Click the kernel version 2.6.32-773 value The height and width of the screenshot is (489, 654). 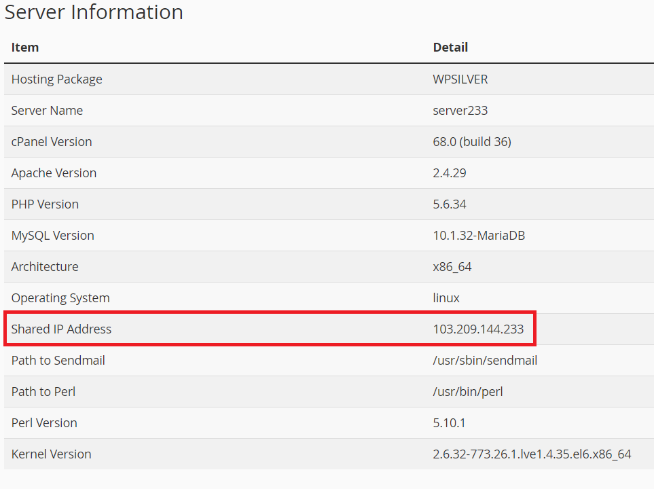532,454
